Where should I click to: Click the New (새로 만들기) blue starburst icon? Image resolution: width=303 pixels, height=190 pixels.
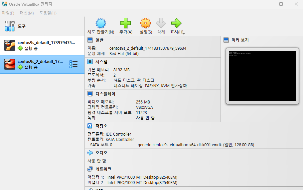pyautogui.click(x=101, y=23)
